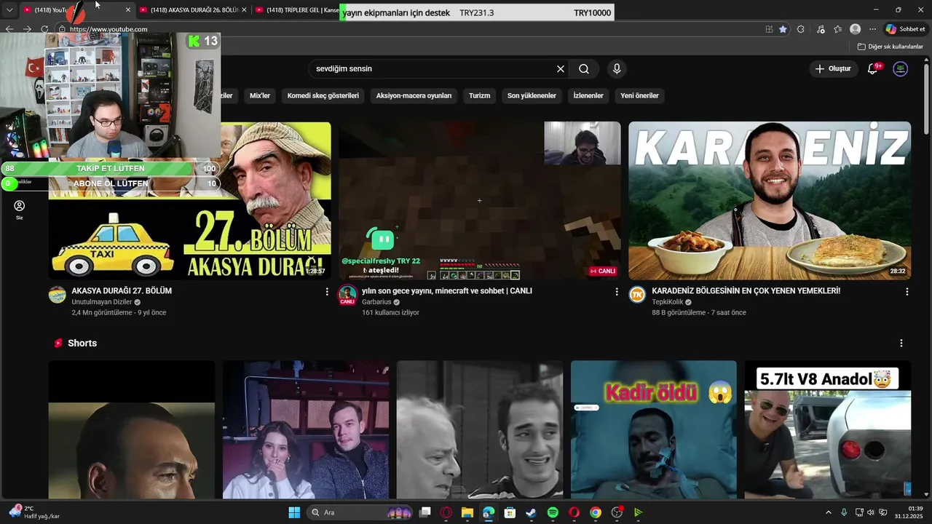Image resolution: width=932 pixels, height=524 pixels.
Task: Open the Siz sidebar icon
Action: 20,210
